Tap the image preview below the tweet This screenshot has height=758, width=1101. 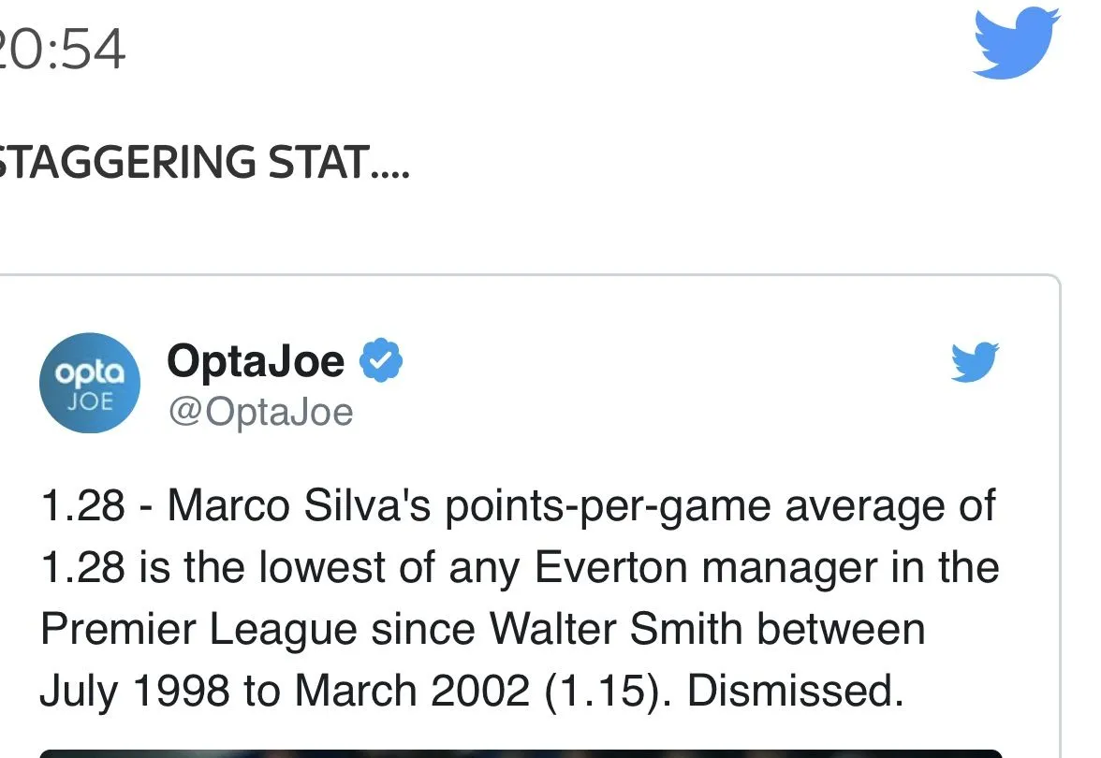(521, 751)
